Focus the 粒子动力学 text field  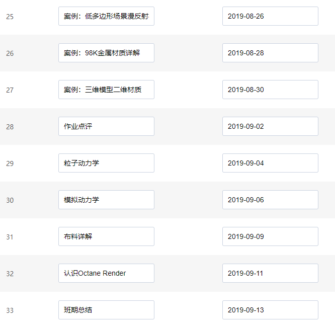[106, 163]
